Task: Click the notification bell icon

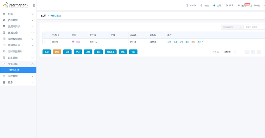Action: (239, 6)
